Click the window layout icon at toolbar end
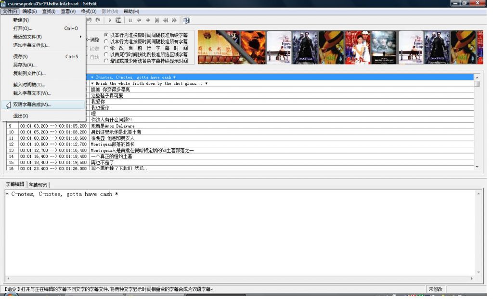The height and width of the screenshot is (299, 493). point(186,20)
